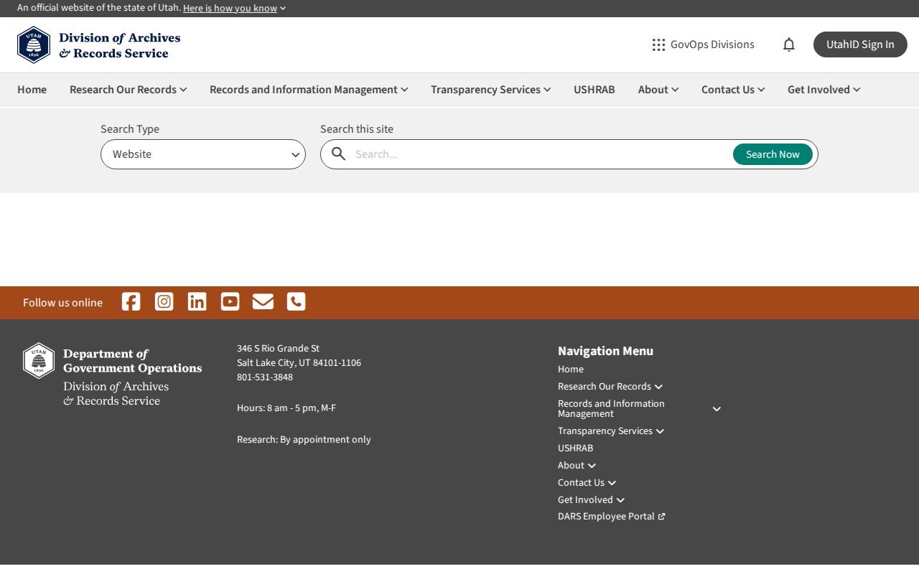Expand footer Records and Information Management chevron
919x574 pixels.
pyautogui.click(x=716, y=409)
